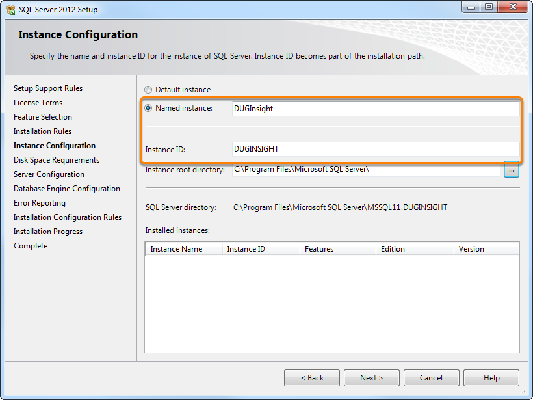The height and width of the screenshot is (400, 533).
Task: Click the Instance ID column header
Action: tap(261, 249)
